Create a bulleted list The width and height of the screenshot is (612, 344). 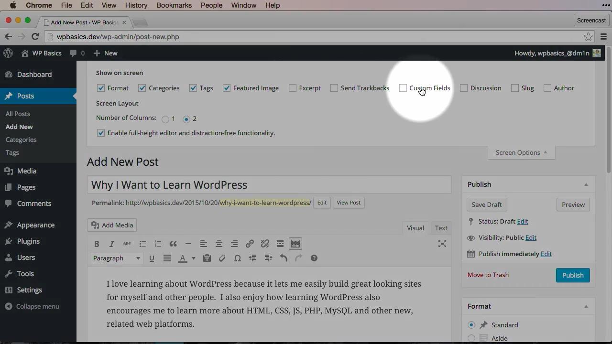coord(142,244)
